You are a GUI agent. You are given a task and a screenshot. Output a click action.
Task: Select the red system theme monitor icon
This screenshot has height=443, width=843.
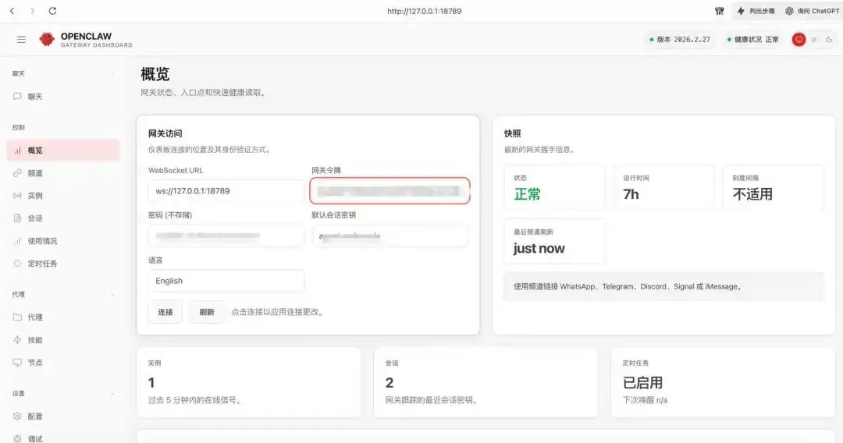point(799,39)
